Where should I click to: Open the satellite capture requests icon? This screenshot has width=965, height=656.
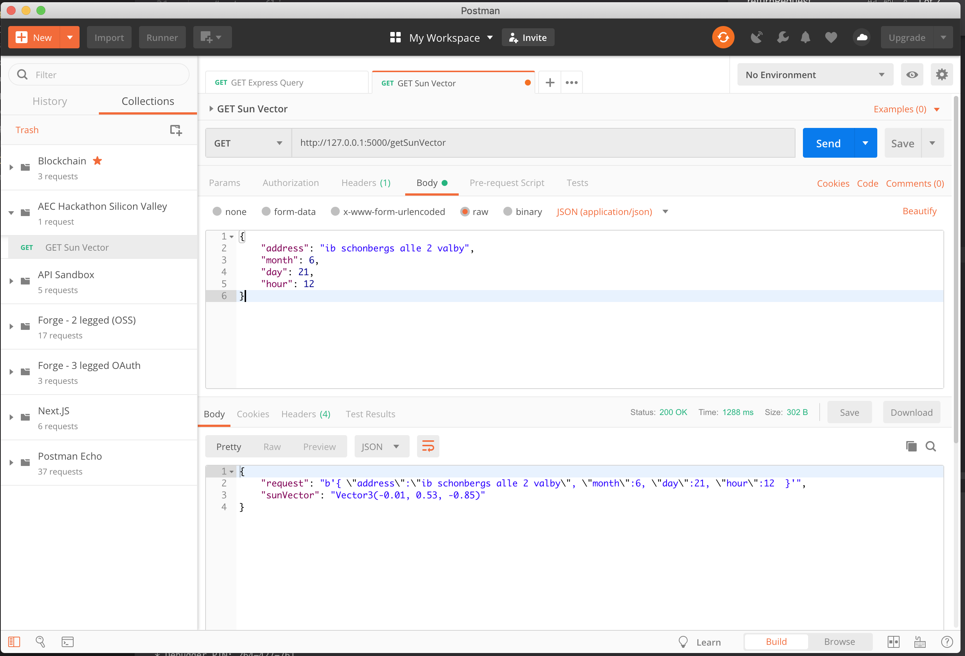coord(756,38)
